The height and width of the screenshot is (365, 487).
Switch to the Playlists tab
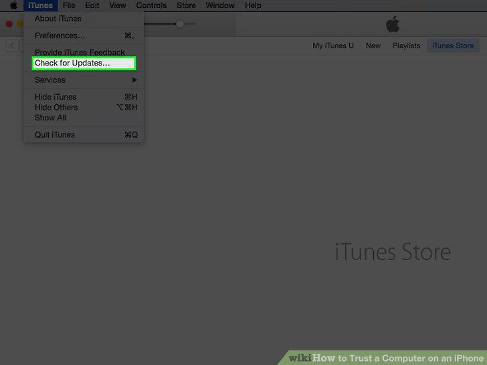coord(406,45)
